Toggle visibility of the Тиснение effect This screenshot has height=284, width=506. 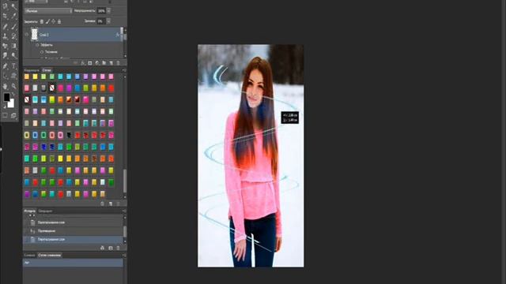(x=42, y=52)
